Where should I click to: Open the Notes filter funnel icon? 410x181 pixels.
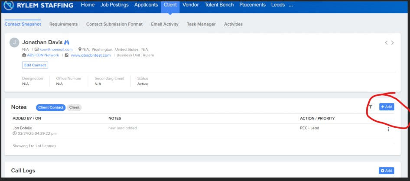[x=371, y=107]
